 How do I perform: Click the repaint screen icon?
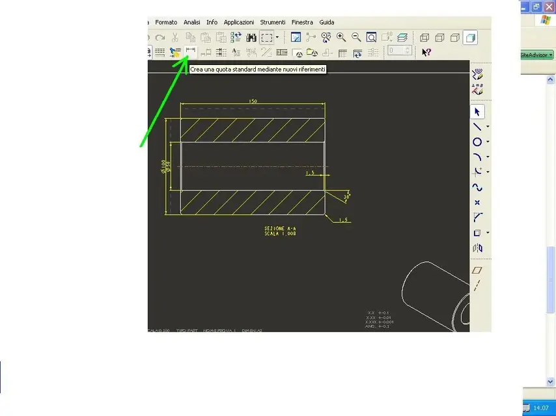296,37
